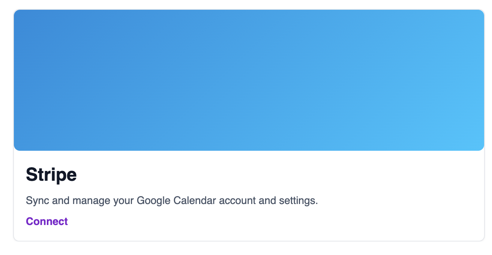Image resolution: width=492 pixels, height=255 pixels.
Task: Open the Stripe integration card heading
Action: click(51, 174)
